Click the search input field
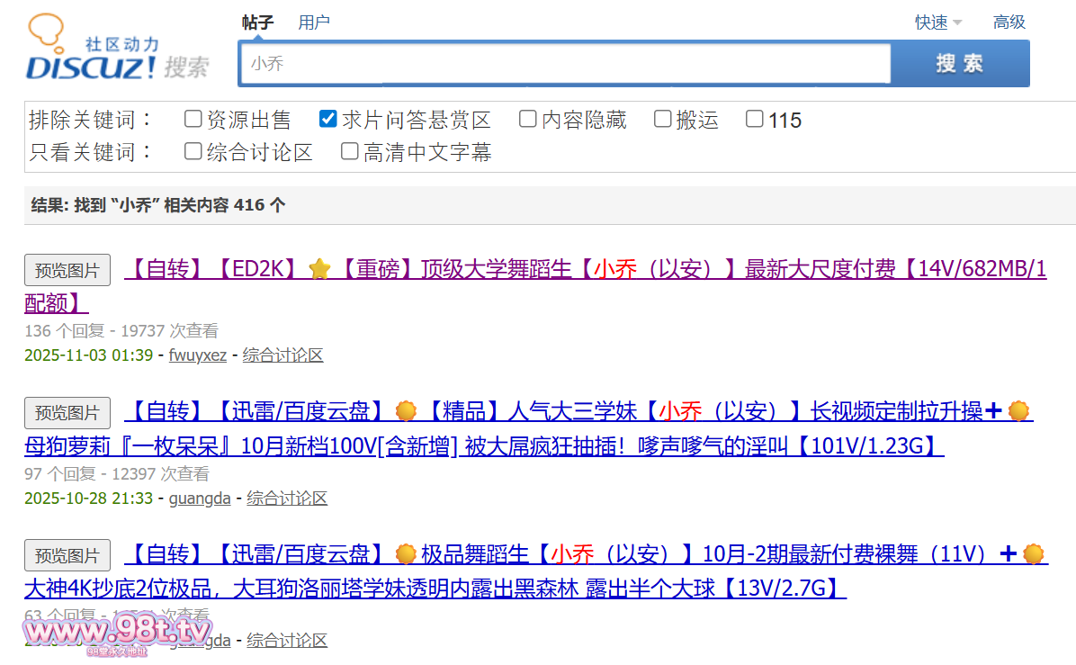Image resolution: width=1076 pixels, height=665 pixels. [564, 64]
